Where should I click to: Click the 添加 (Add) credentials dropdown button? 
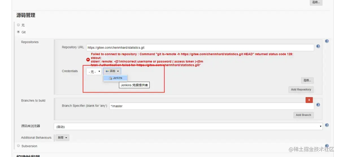click(112, 71)
